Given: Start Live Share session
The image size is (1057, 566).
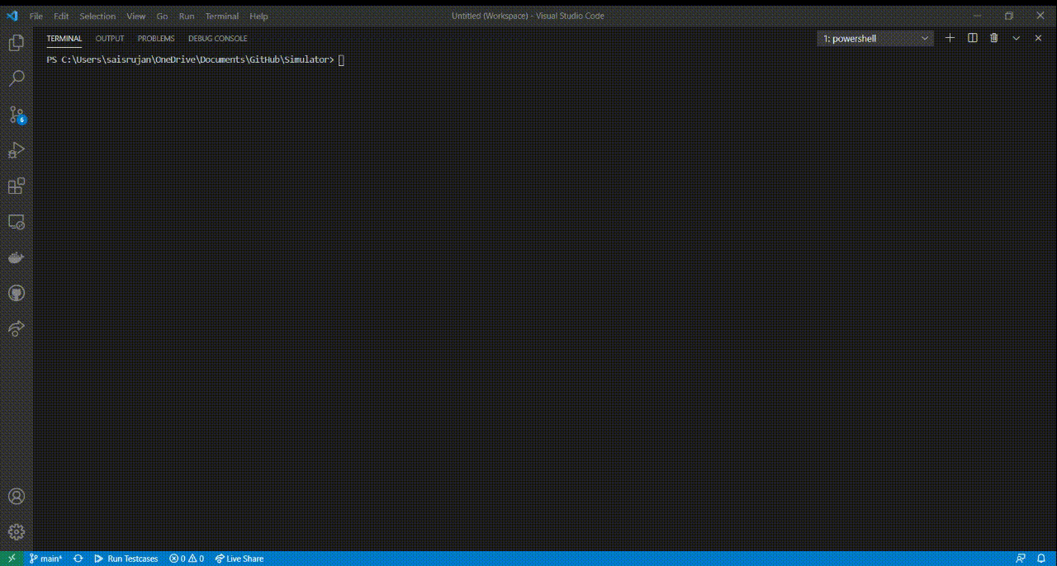Looking at the screenshot, I should click(x=239, y=559).
